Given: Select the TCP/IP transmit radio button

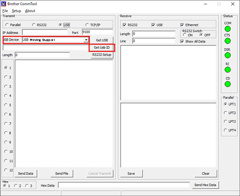Looking at the screenshot, I should (87, 24).
